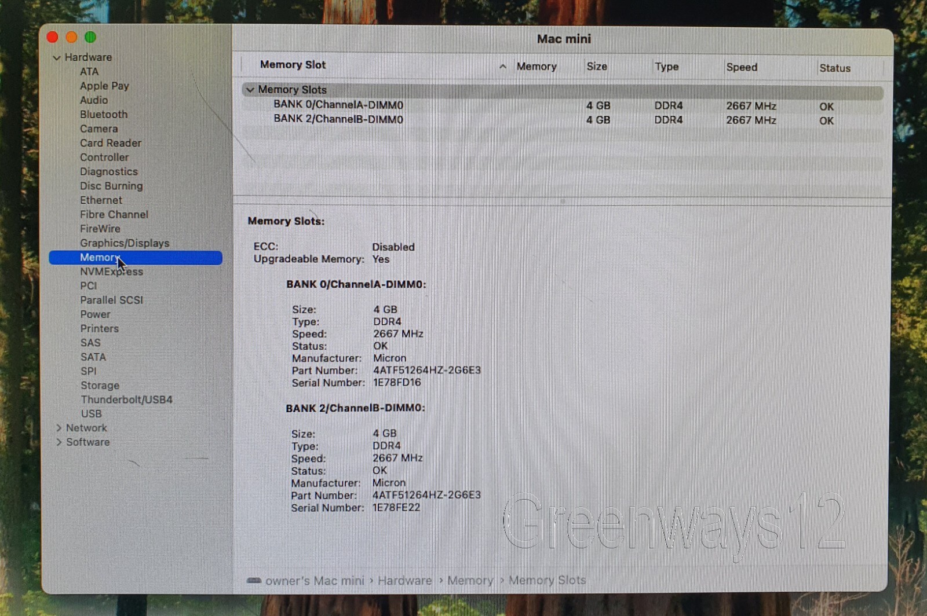Sort by the Type column header
Viewport: 927px width, 616px height.
point(666,67)
